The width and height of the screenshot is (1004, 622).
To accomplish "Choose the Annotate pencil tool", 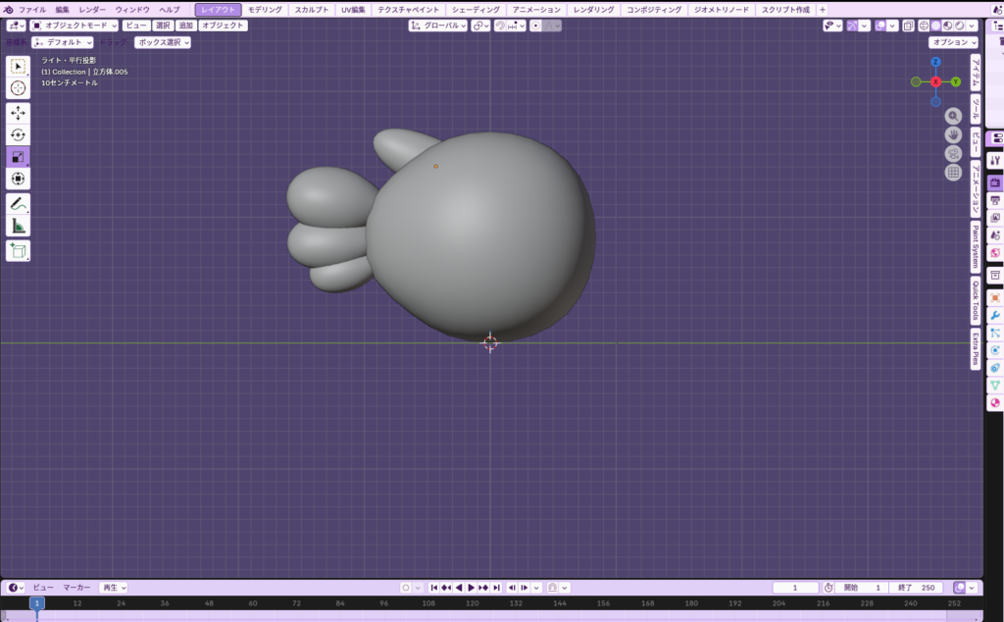I will tap(18, 204).
